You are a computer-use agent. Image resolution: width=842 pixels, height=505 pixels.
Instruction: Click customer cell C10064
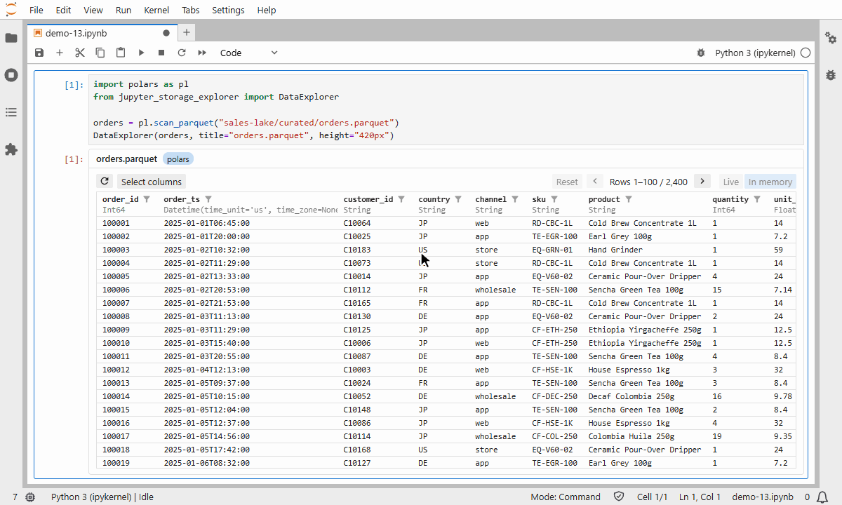(357, 223)
